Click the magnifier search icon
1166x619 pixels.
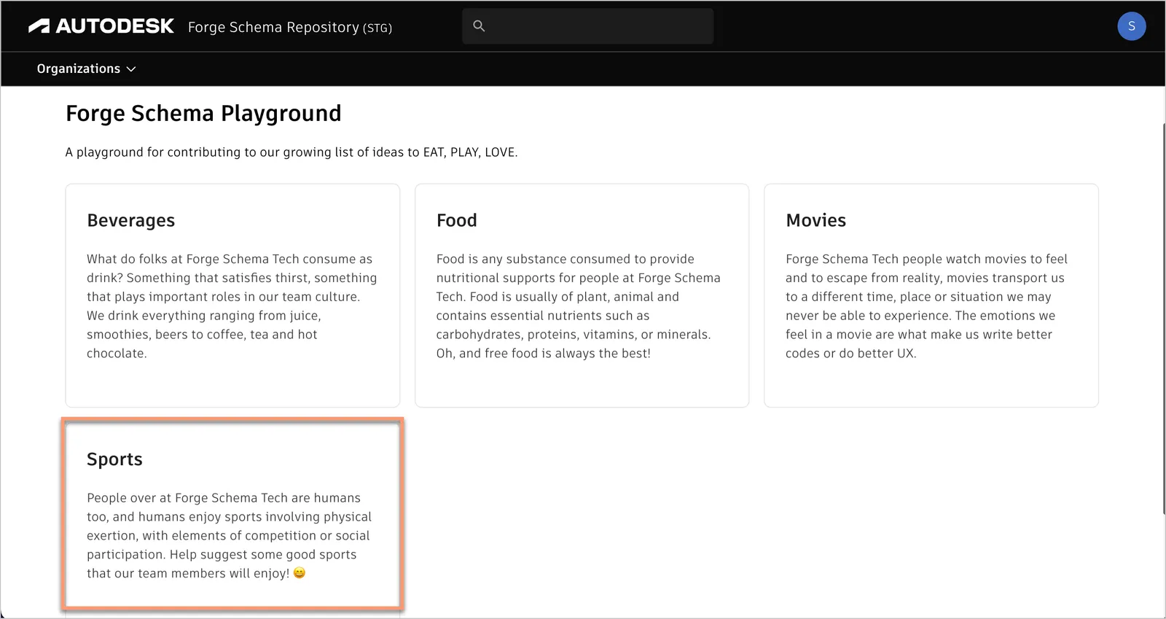tap(479, 26)
